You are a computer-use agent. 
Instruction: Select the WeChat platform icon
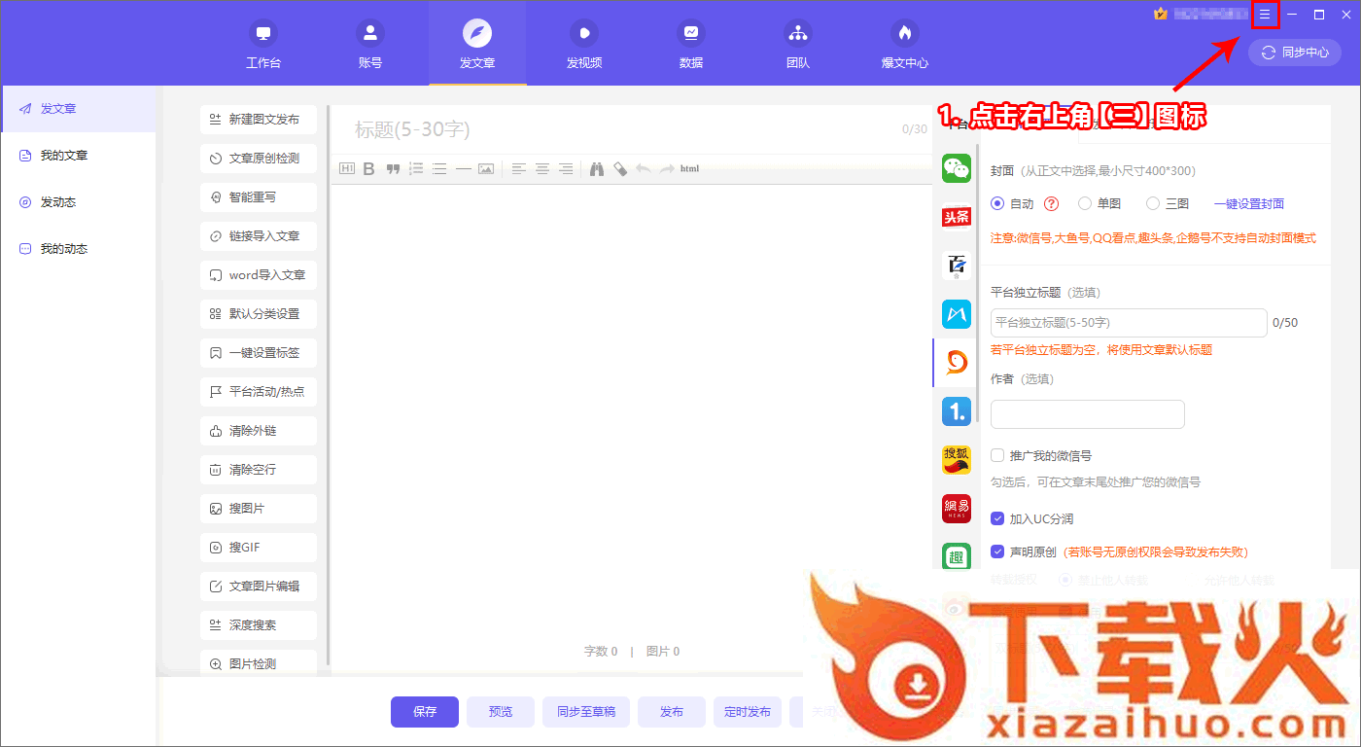pos(957,168)
